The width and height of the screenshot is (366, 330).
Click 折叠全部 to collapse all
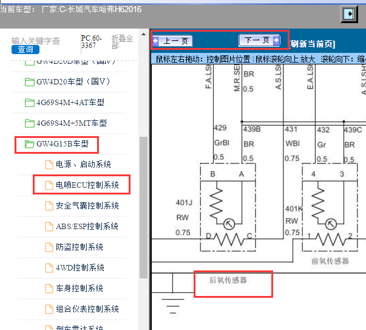[x=123, y=42]
